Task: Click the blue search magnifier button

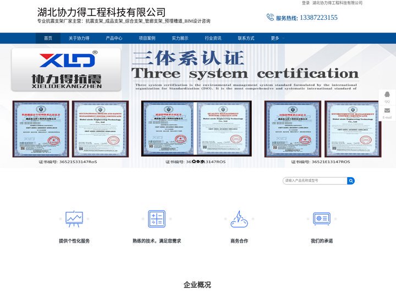Action: tap(351, 180)
